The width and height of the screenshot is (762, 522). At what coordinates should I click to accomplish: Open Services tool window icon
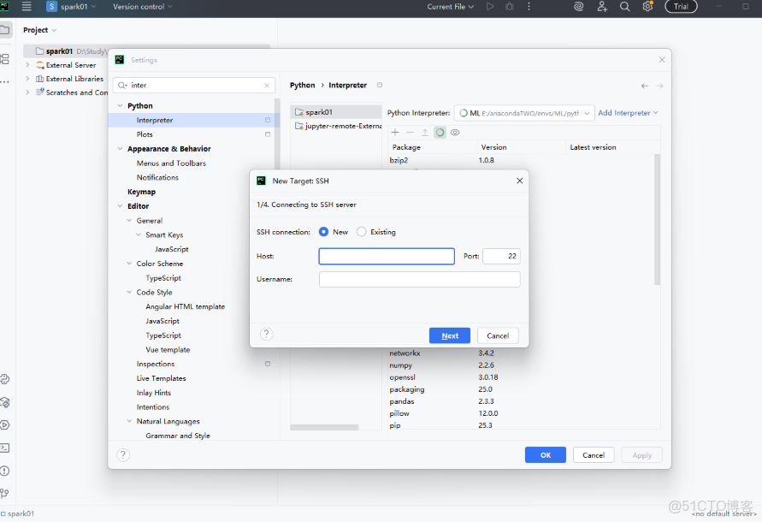tap(5, 424)
